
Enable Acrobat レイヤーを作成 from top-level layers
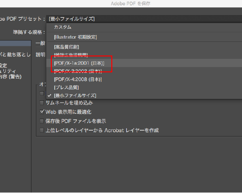click(x=42, y=130)
